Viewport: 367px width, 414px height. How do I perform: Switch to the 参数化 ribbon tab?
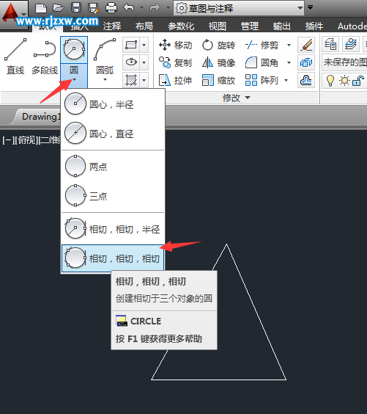point(181,26)
